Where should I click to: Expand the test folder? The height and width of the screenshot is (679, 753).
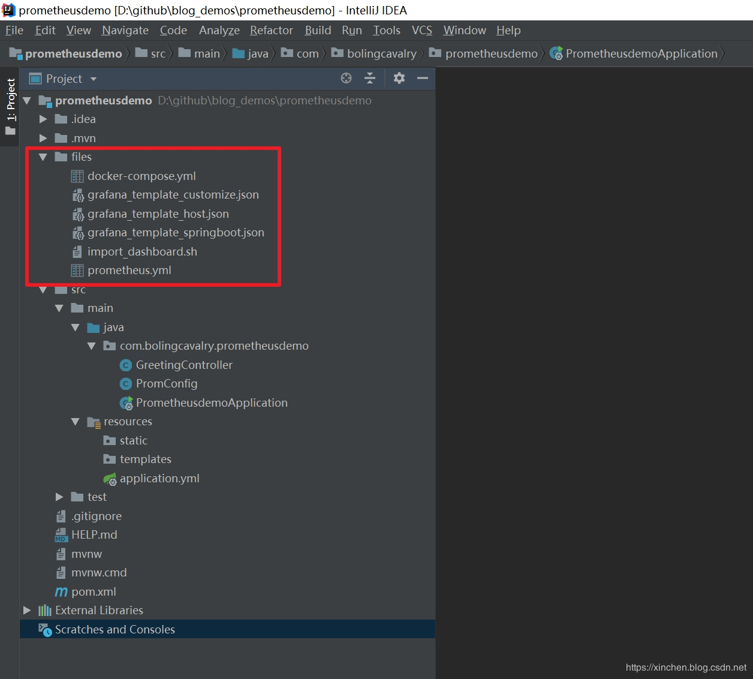tap(59, 497)
